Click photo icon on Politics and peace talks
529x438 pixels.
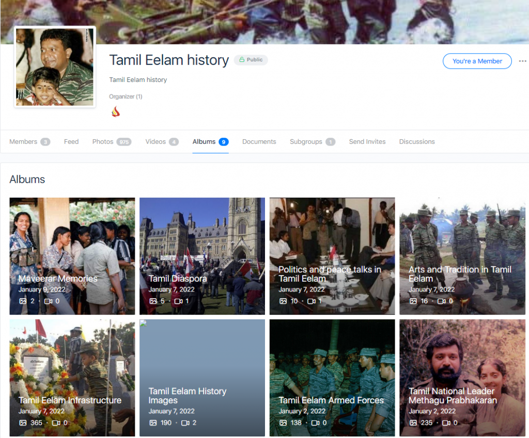pos(283,301)
